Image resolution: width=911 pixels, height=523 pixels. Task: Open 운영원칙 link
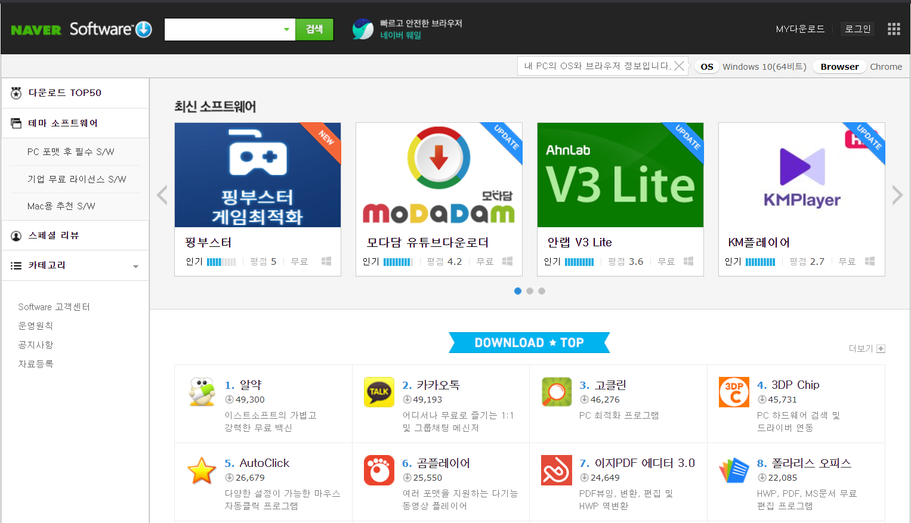(x=36, y=326)
